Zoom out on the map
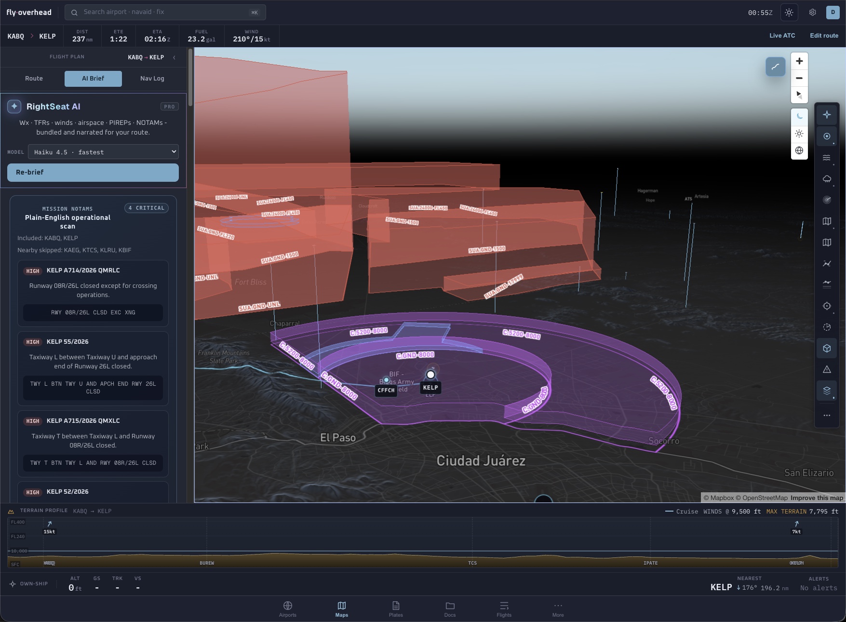This screenshot has width=846, height=622. [799, 78]
